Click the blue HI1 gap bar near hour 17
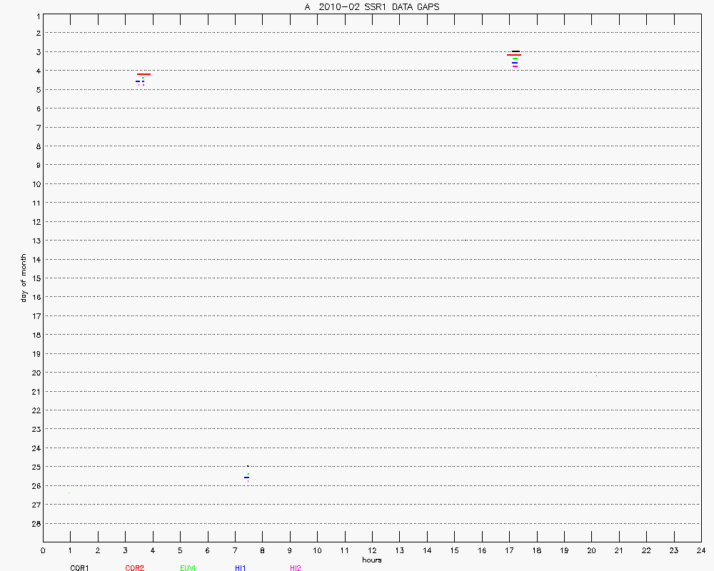The image size is (714, 571). [515, 63]
